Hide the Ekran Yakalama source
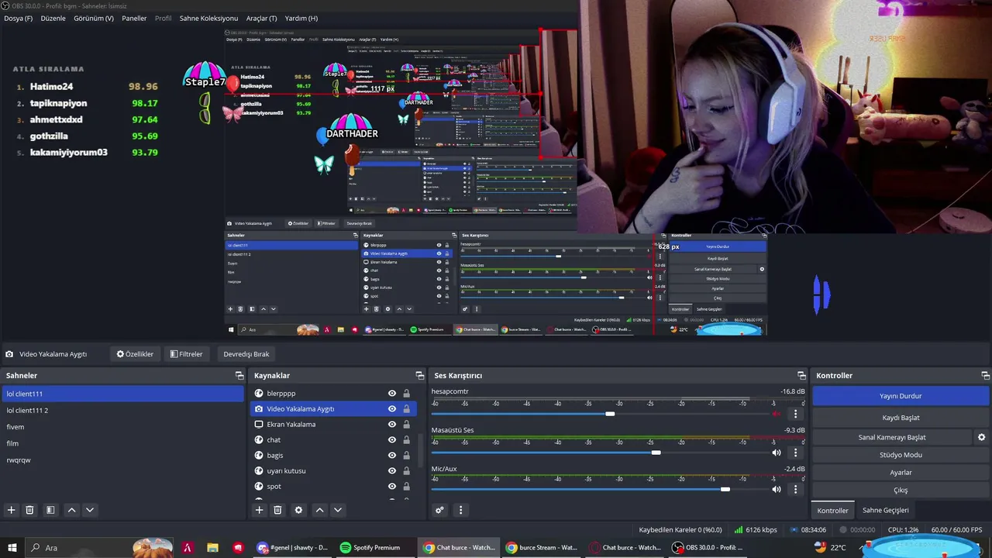The width and height of the screenshot is (992, 558). (392, 425)
